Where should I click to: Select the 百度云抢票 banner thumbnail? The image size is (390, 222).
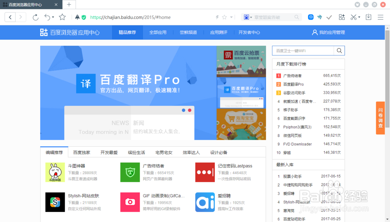click(241, 61)
